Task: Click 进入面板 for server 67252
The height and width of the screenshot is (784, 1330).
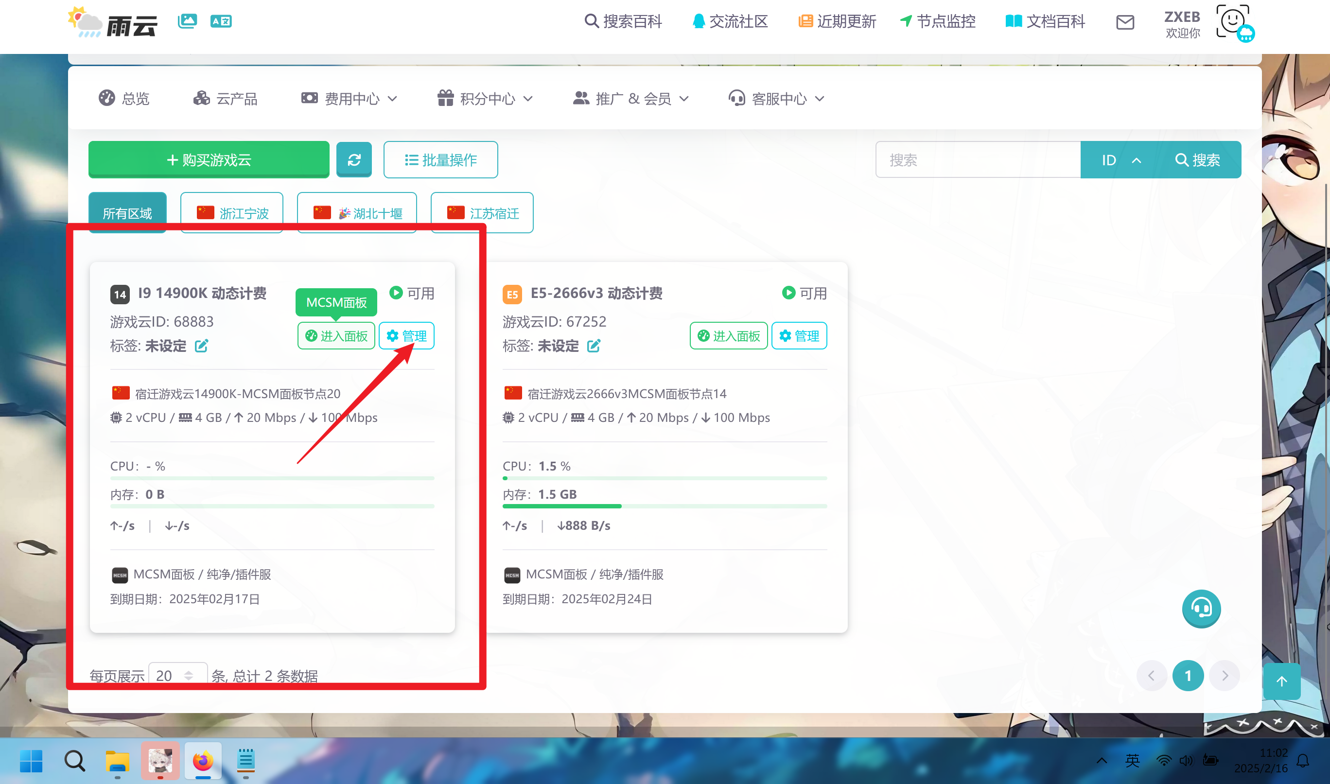Action: 729,336
